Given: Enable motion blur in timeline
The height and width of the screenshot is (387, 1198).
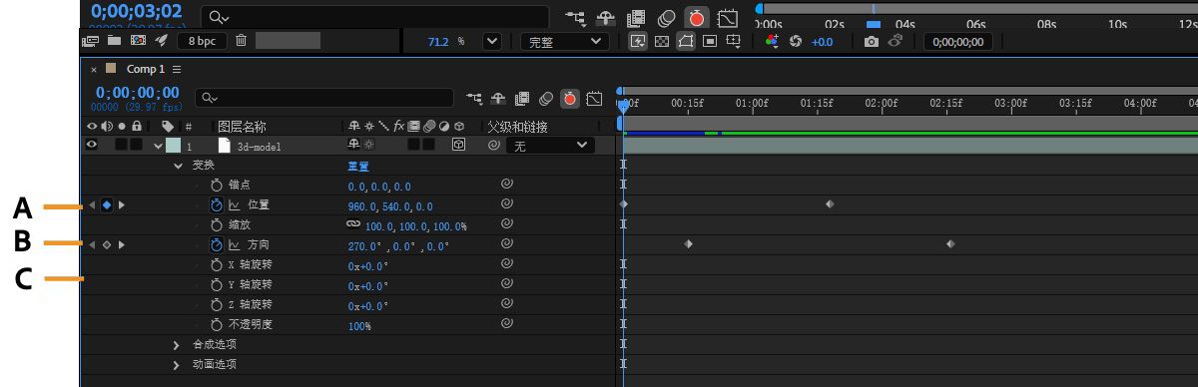Looking at the screenshot, I should coord(546,98).
